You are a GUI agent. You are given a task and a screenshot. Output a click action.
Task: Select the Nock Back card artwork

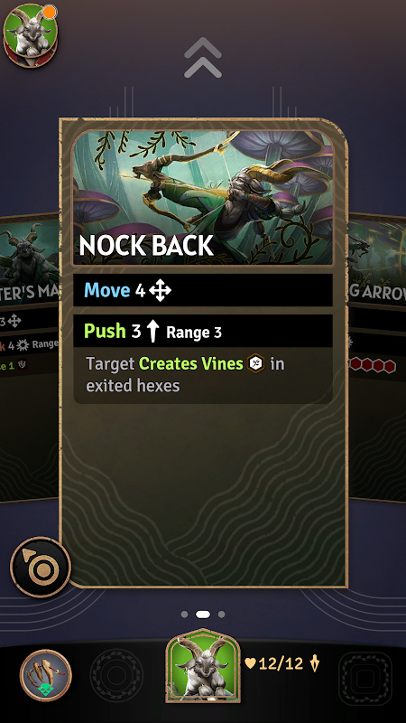203,197
